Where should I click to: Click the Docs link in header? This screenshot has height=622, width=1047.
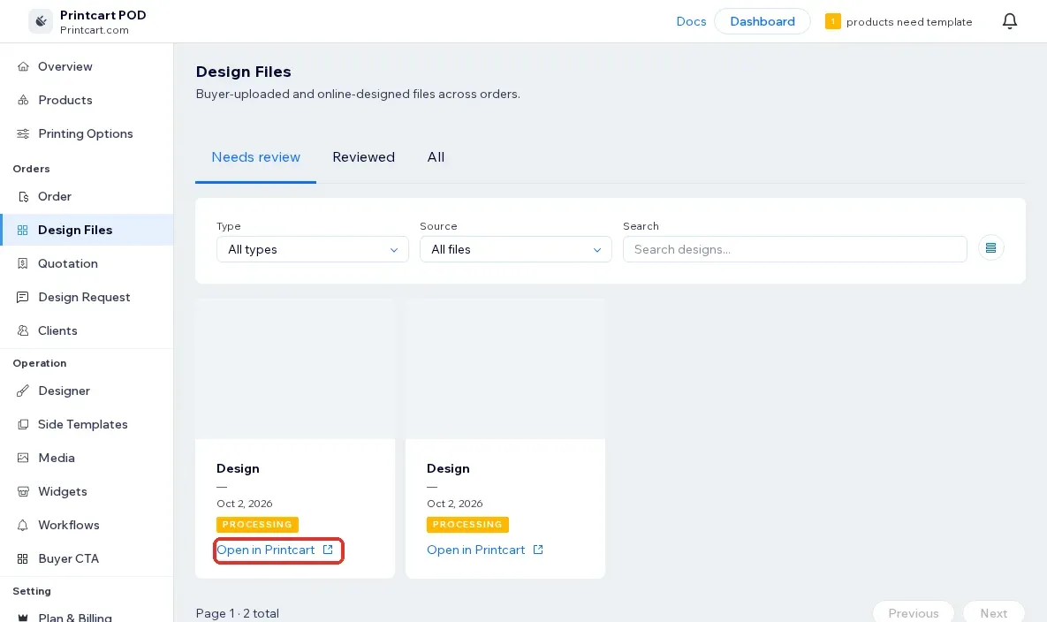691,21
